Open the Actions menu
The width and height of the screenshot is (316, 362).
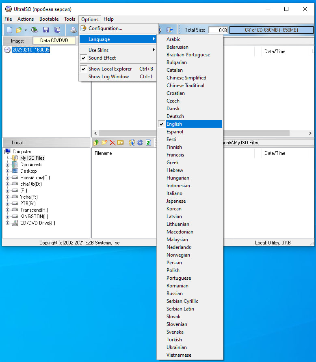(26, 19)
